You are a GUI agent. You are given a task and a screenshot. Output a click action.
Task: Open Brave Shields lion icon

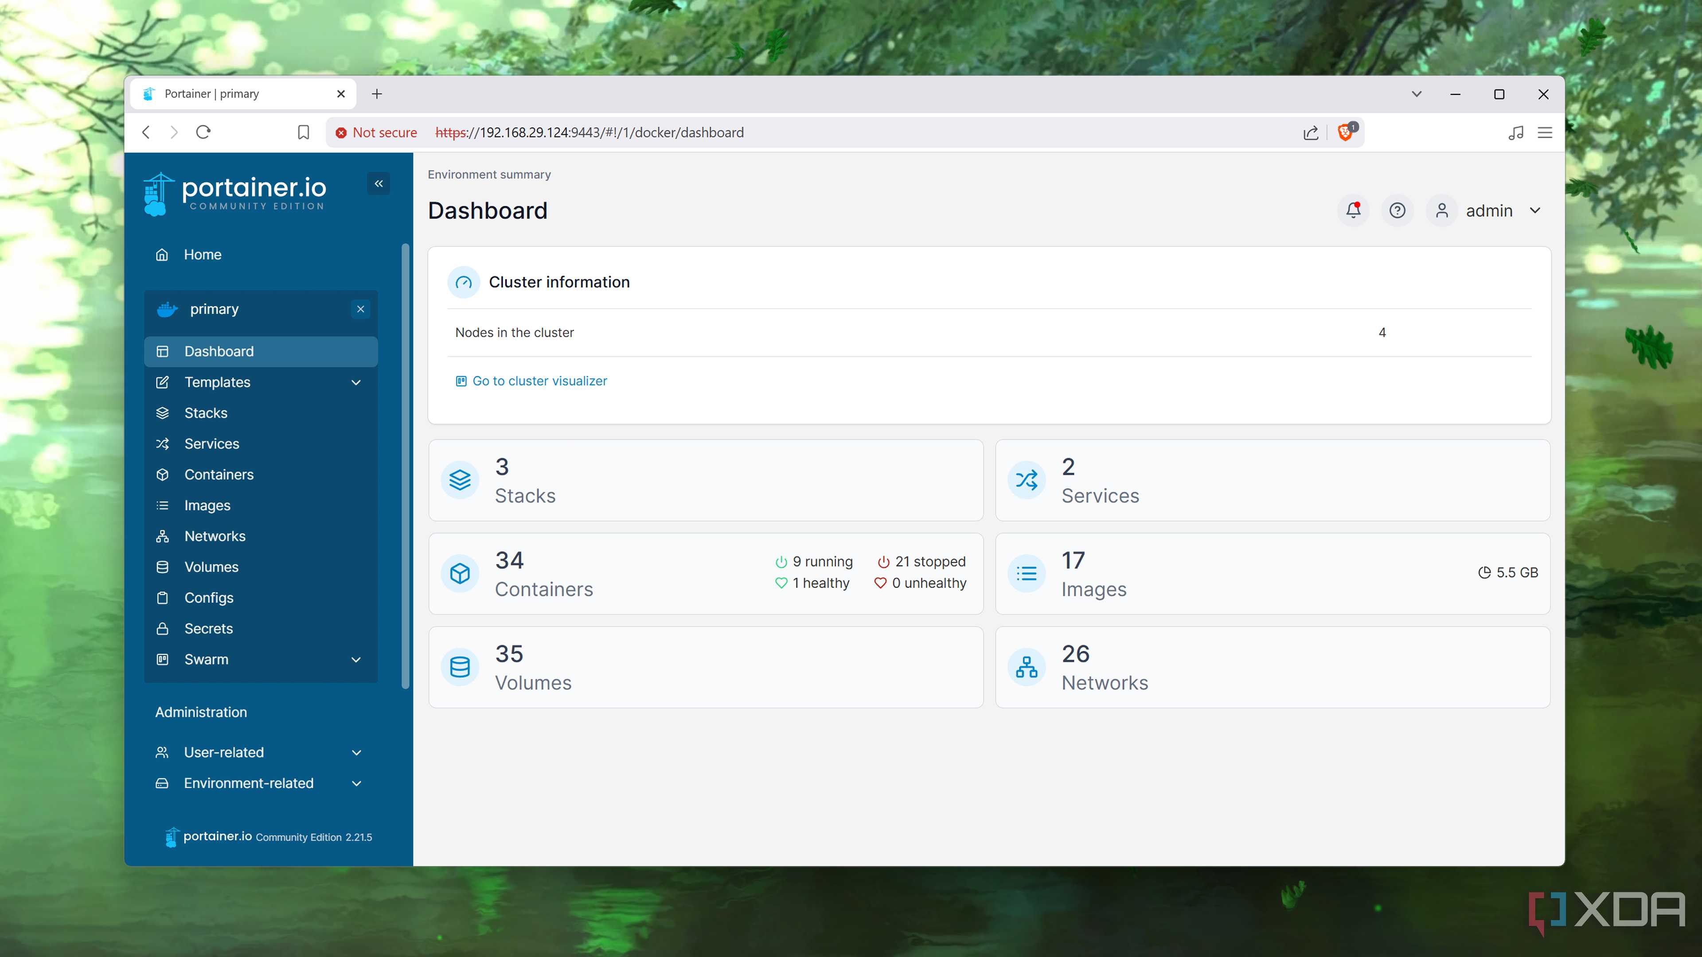pyautogui.click(x=1346, y=132)
